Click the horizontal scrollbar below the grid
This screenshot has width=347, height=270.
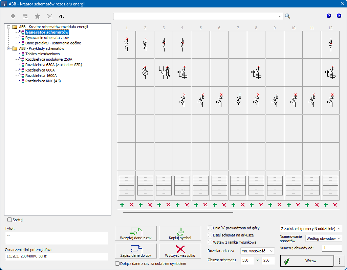(x=178, y=212)
